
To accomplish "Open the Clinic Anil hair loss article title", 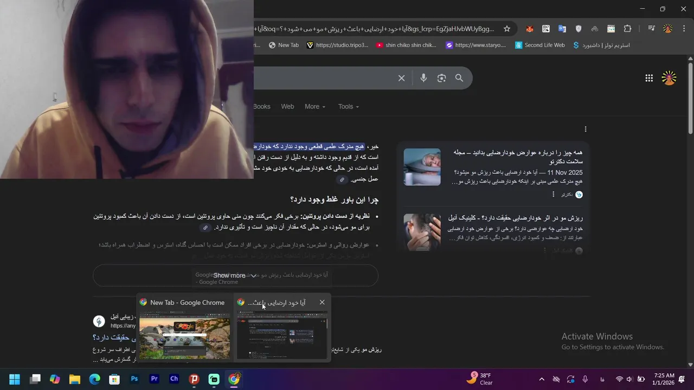I will click(515, 218).
